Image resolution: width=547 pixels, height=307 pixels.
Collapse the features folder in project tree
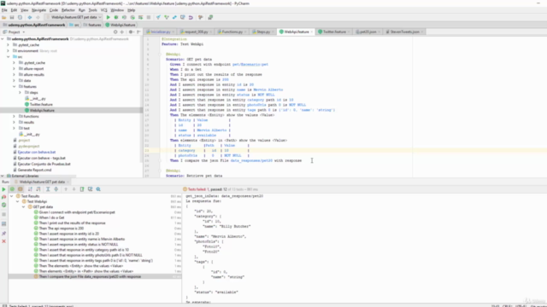15,86
